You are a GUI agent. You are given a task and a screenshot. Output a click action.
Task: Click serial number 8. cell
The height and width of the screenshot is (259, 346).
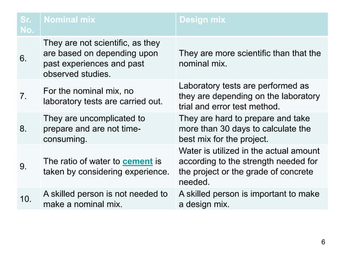24,129
